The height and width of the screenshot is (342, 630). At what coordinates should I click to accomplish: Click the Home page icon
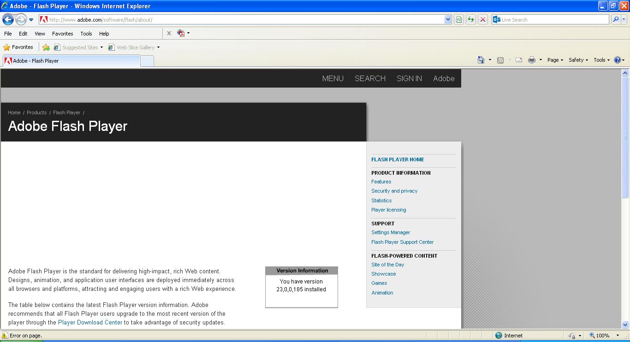481,60
